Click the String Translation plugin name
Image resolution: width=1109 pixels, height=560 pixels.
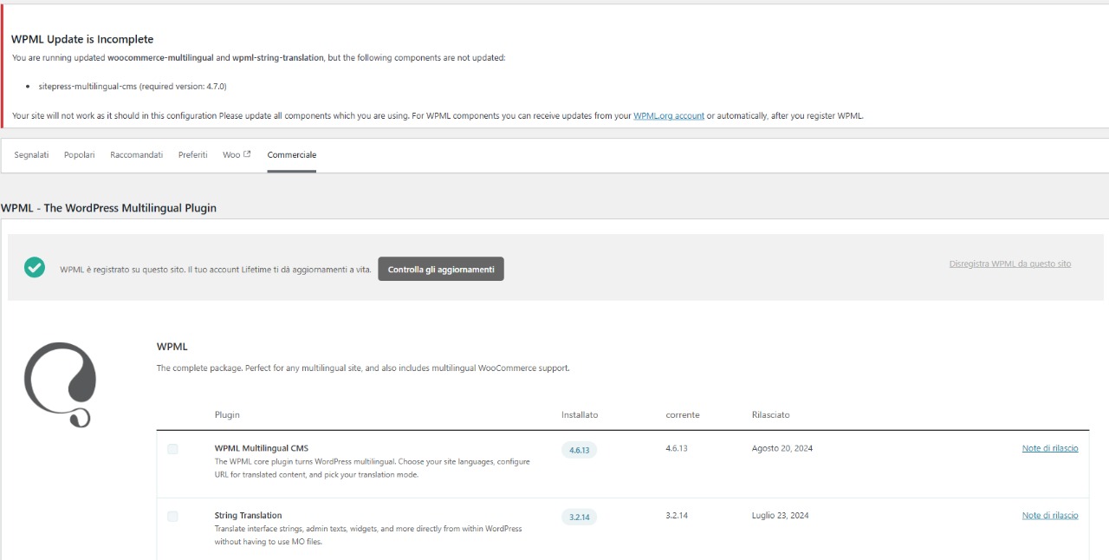(x=249, y=515)
